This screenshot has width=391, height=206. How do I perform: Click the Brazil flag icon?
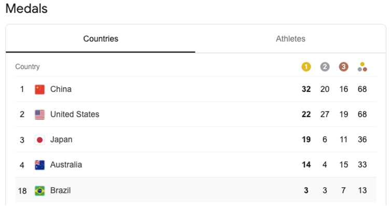pos(39,191)
